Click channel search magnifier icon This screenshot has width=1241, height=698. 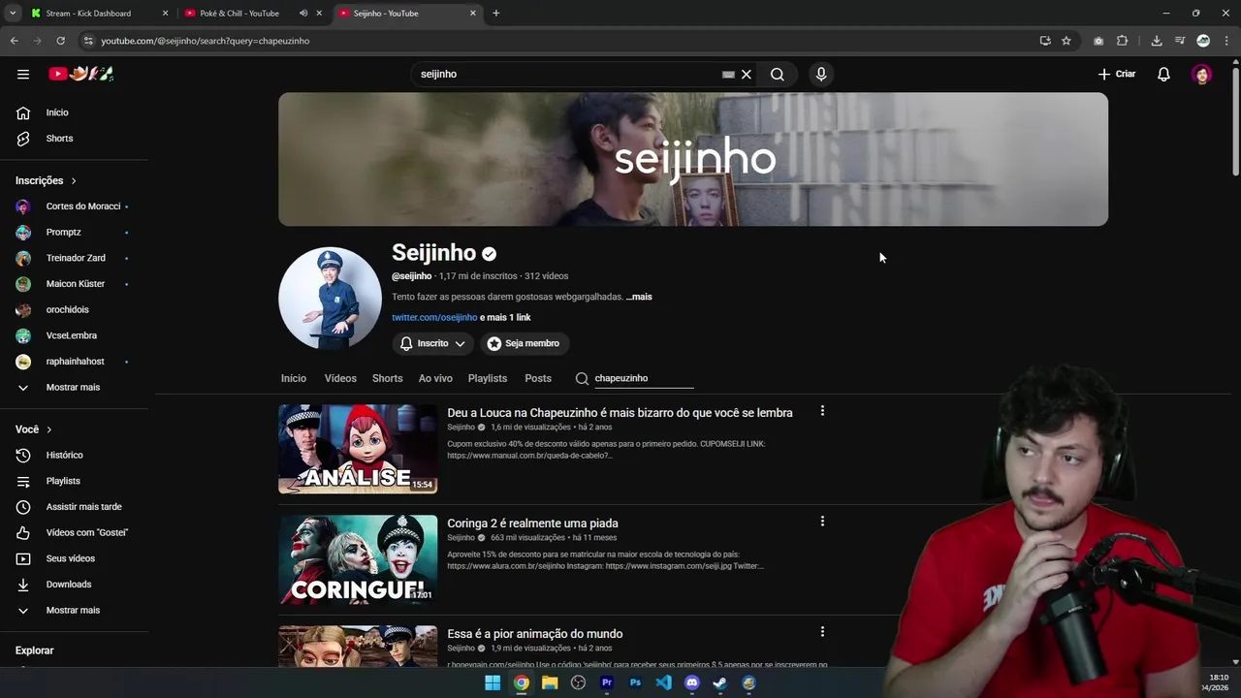tap(582, 378)
